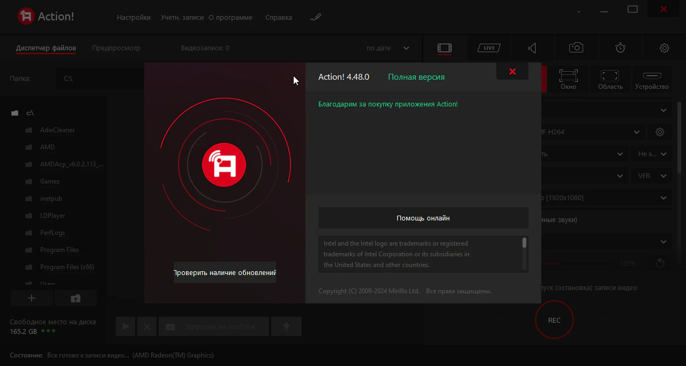Click the license text scrollbar

[x=524, y=244]
